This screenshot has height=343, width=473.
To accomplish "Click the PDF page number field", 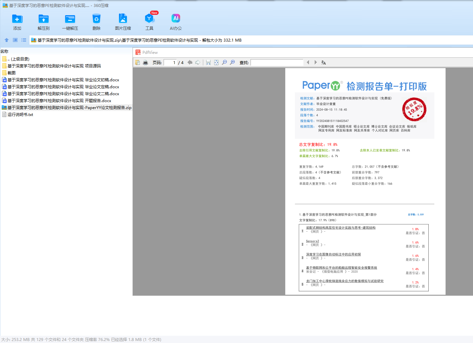I will coord(171,62).
